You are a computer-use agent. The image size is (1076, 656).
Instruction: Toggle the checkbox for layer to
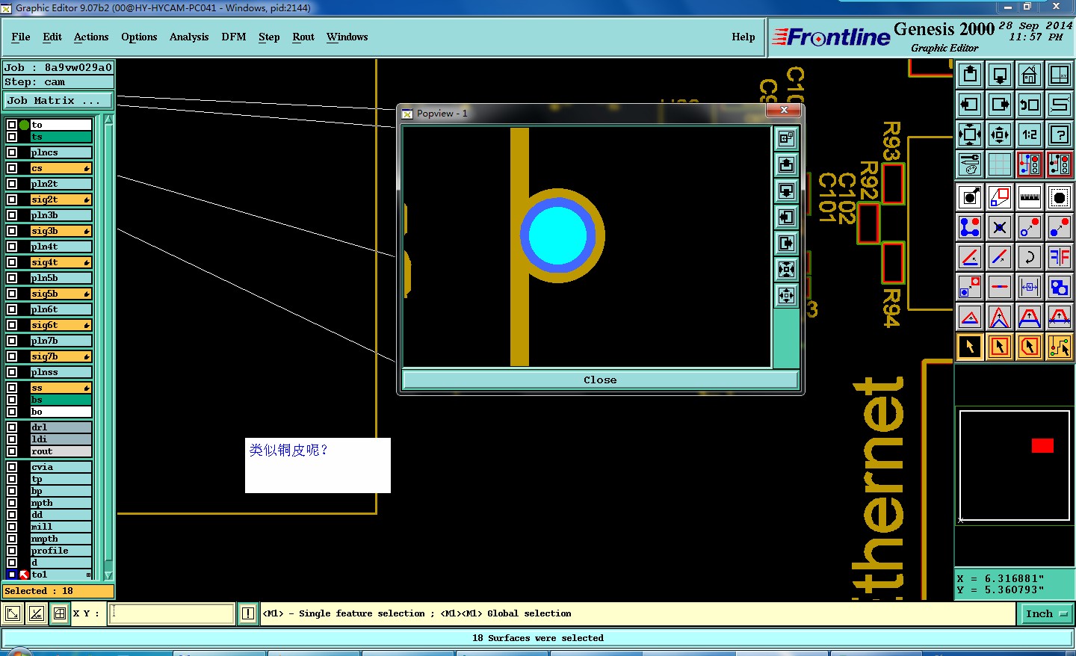click(12, 125)
